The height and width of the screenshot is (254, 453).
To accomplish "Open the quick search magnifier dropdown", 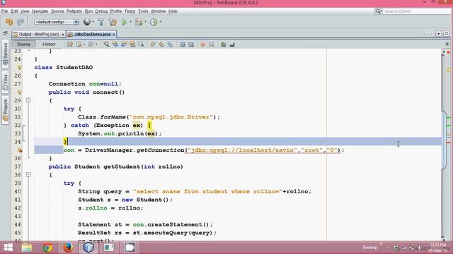I will click(x=379, y=11).
